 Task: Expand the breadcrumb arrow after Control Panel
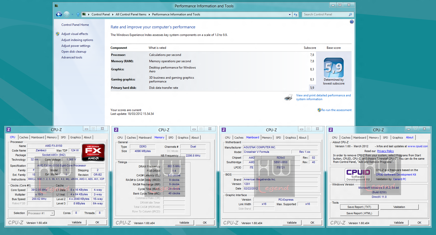click(113, 14)
